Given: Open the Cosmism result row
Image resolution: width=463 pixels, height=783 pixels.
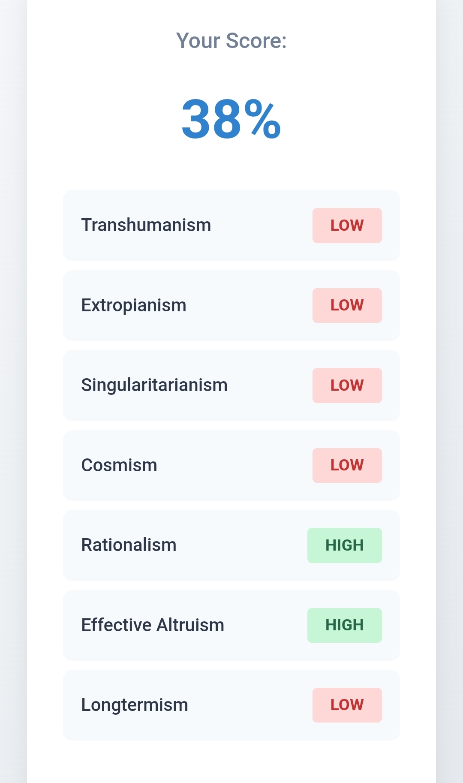Looking at the screenshot, I should (x=231, y=465).
